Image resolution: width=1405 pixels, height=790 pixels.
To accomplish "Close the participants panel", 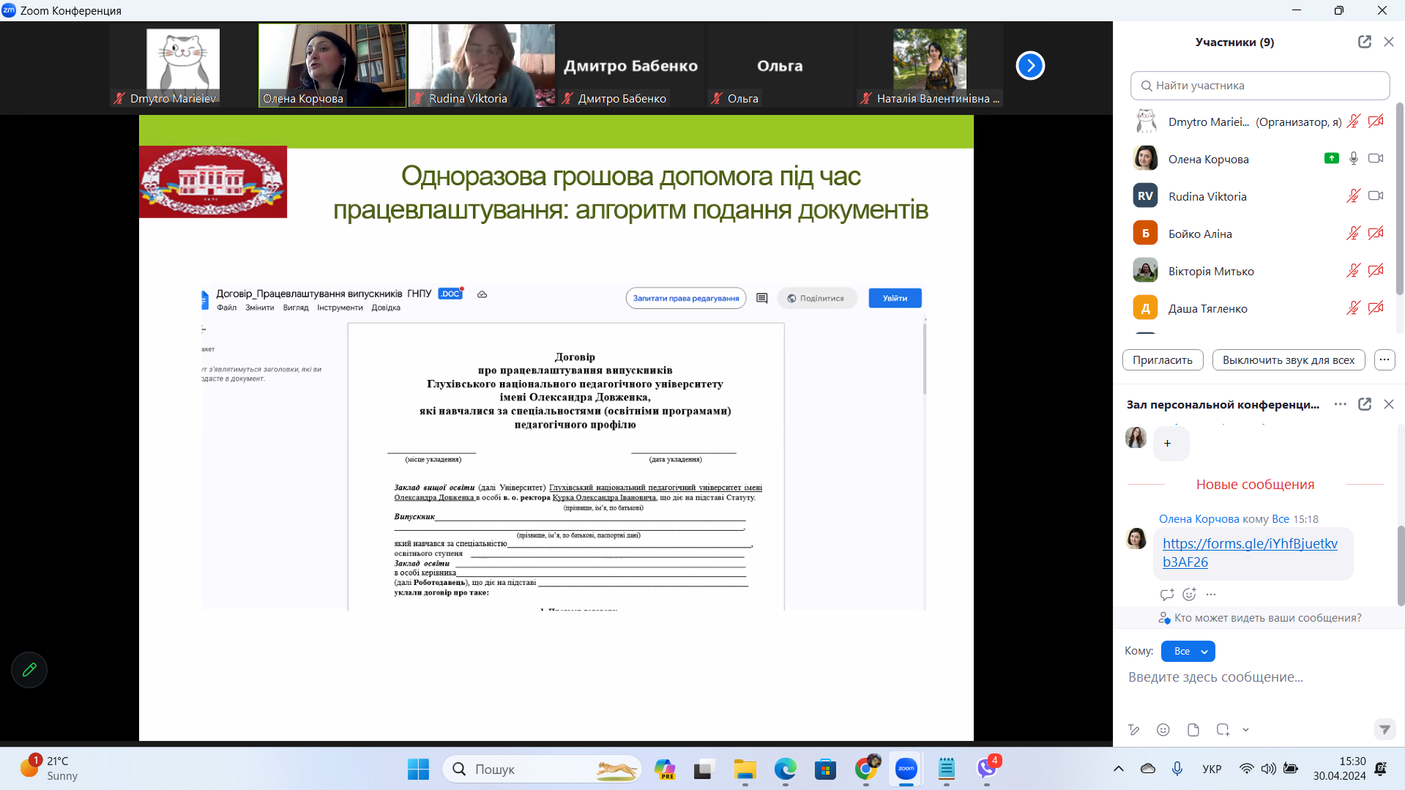I will click(1389, 42).
